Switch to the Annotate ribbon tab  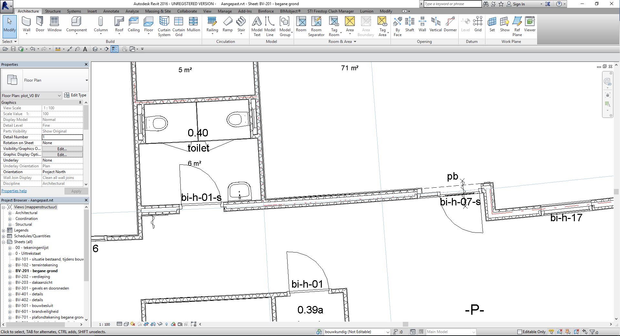(111, 11)
